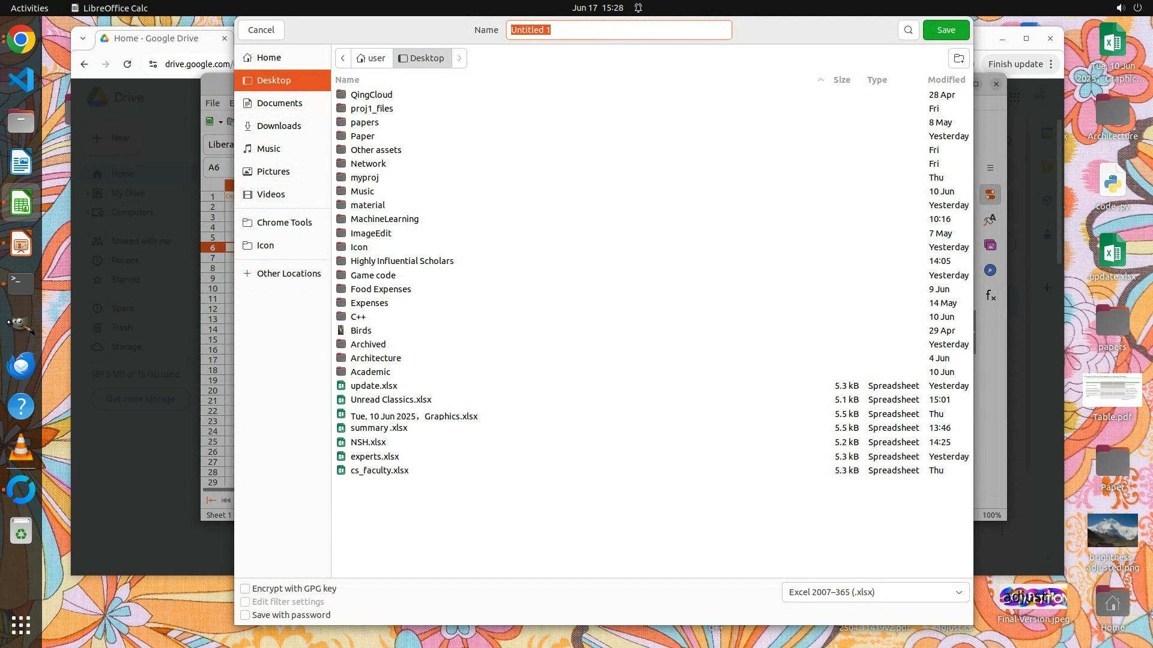The image size is (1153, 648).
Task: Click the search icon in dialog header
Action: coord(908,30)
